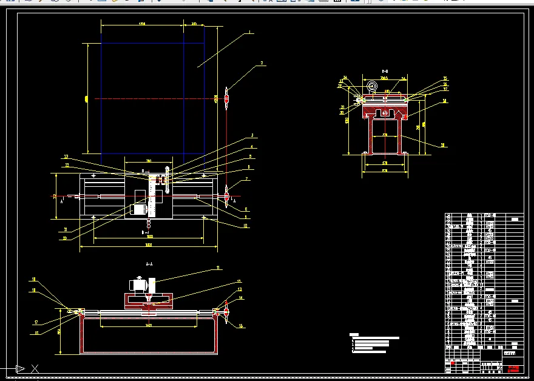Pick part balloon number 13
This screenshot has width=534, height=381.
coord(240,289)
